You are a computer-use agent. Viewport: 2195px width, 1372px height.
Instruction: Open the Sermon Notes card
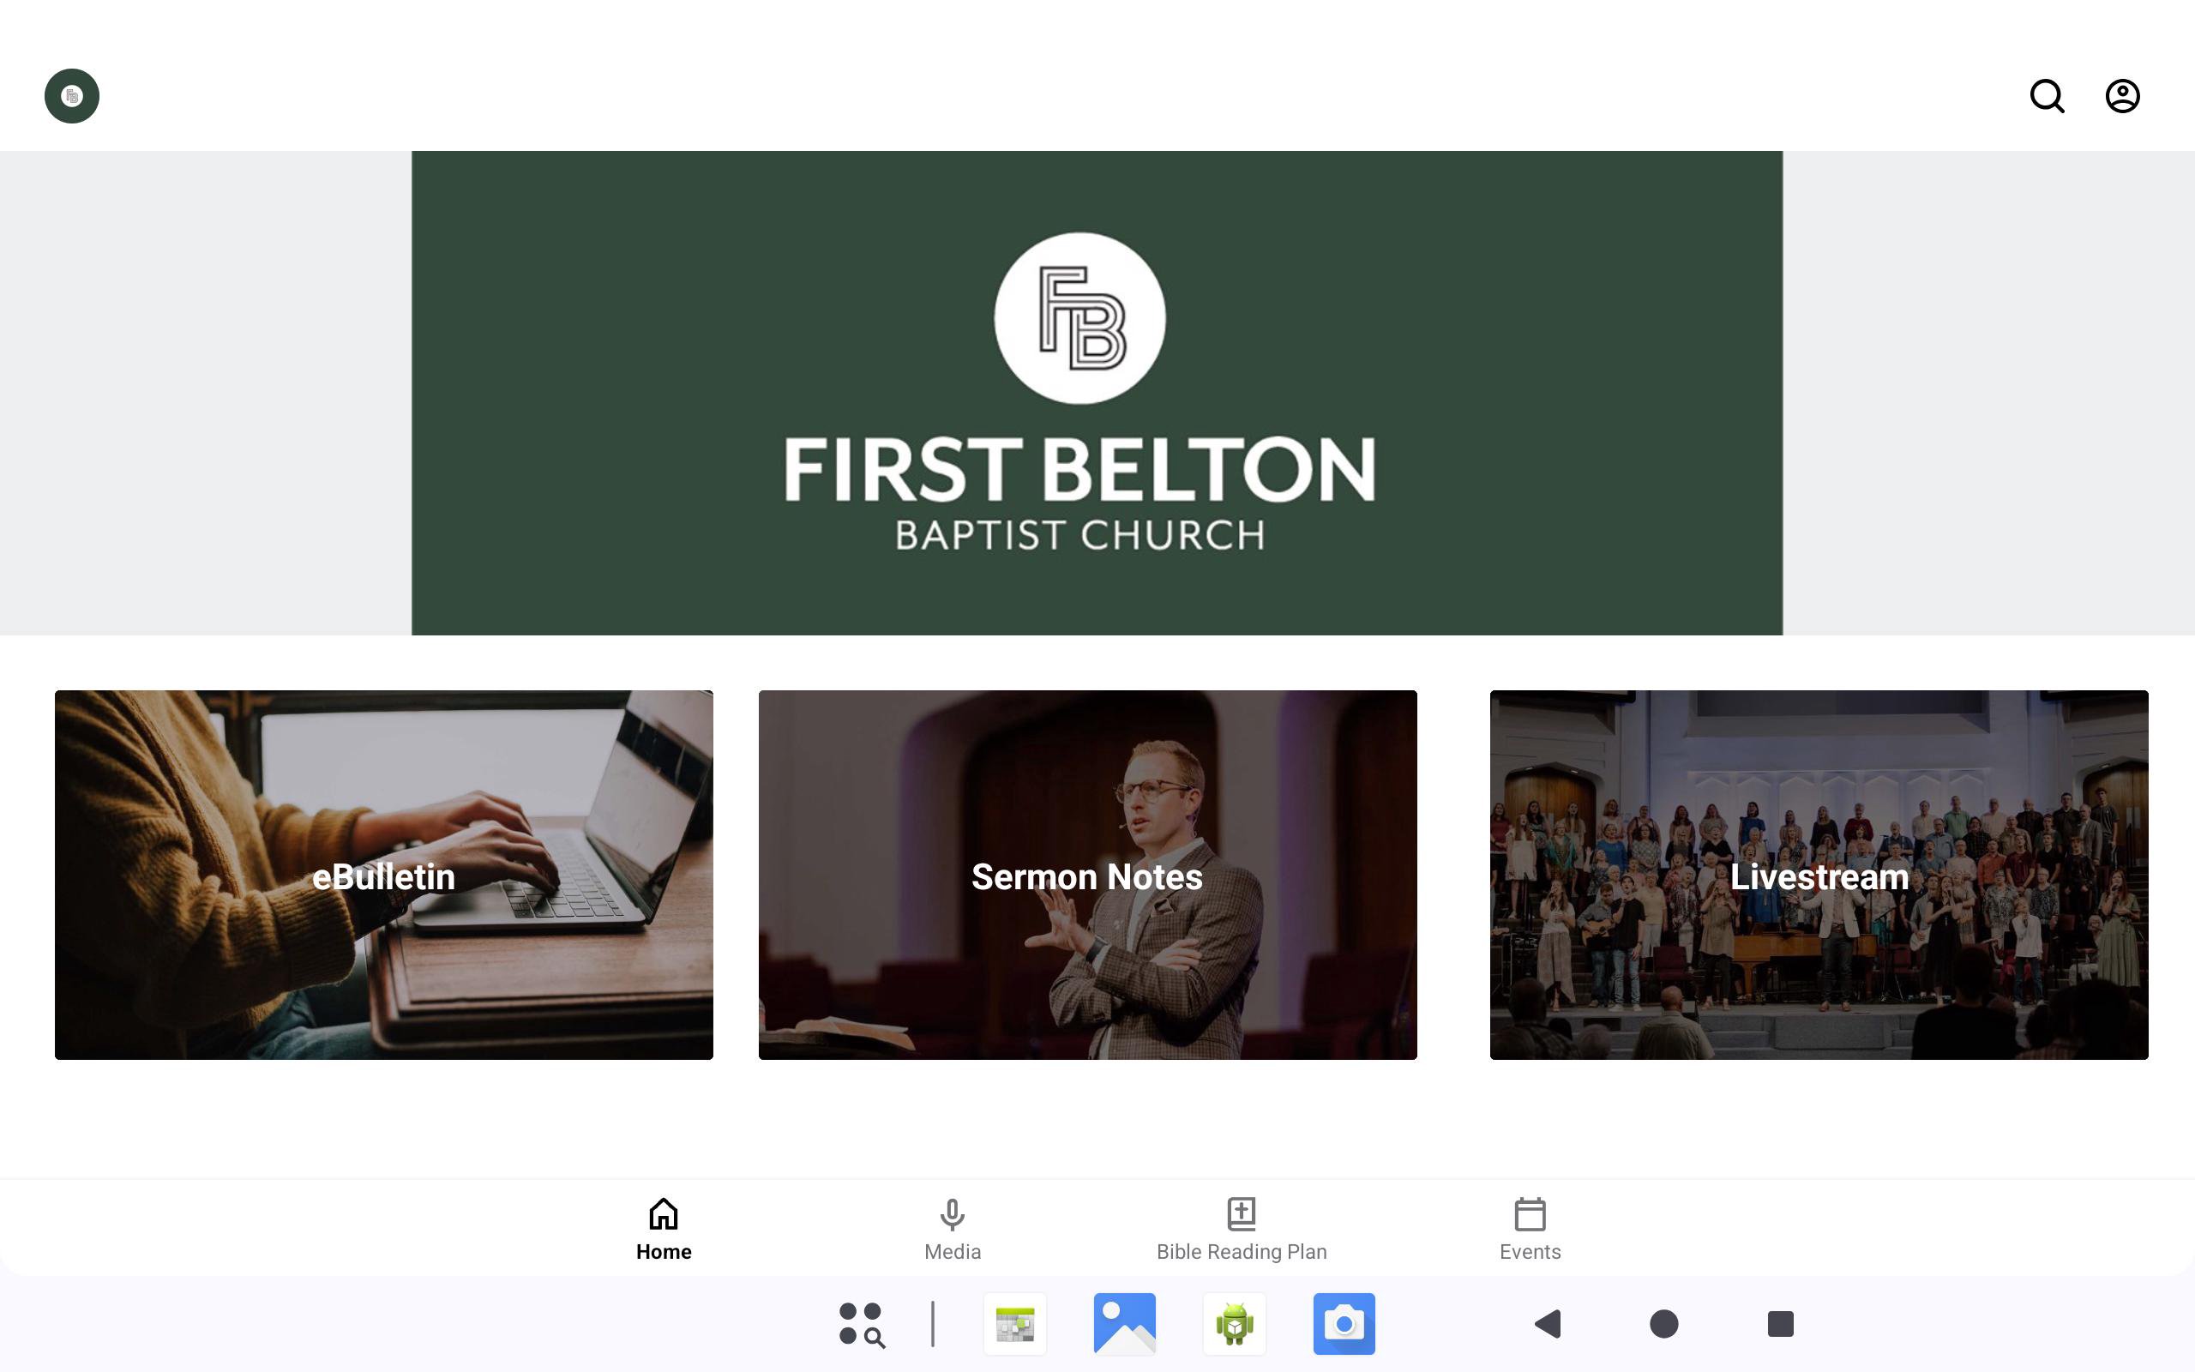point(1087,875)
